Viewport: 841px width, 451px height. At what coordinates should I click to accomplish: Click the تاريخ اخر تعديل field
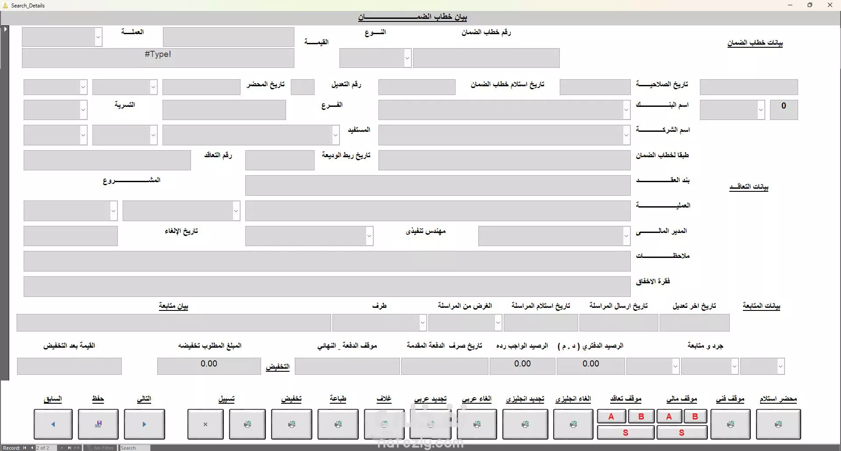pyautogui.click(x=694, y=323)
